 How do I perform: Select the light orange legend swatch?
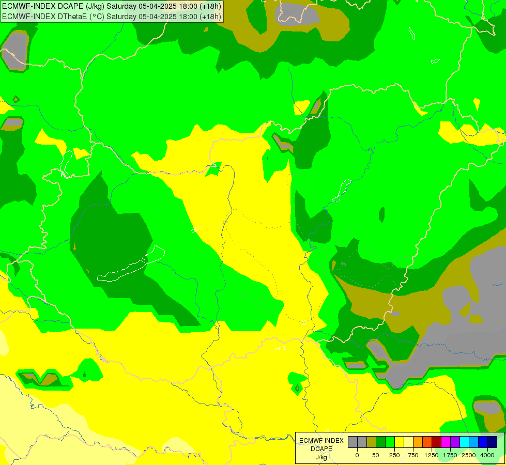[x=418, y=442]
